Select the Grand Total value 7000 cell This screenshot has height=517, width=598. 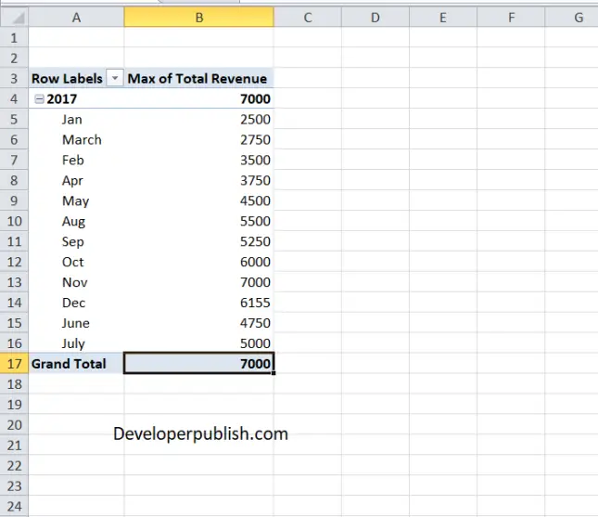coord(198,364)
